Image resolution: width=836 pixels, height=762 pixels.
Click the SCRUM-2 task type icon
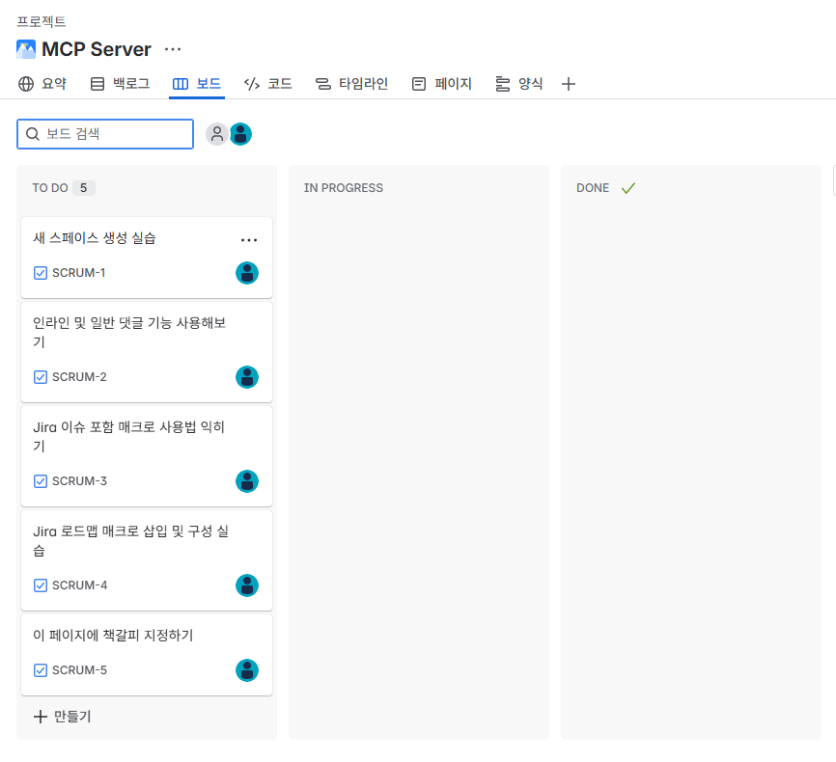click(x=41, y=377)
